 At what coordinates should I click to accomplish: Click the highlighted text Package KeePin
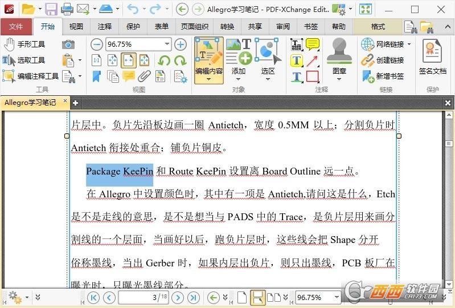pos(120,172)
